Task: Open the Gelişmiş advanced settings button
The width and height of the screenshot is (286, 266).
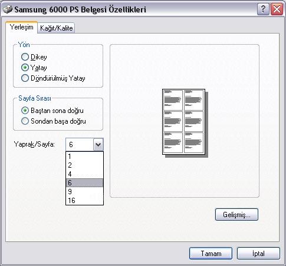Action: (x=236, y=214)
